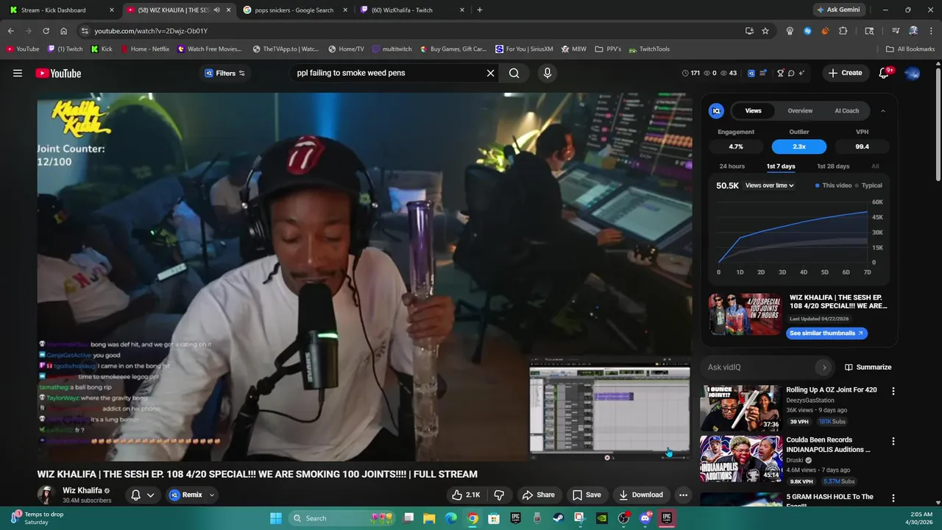
Task: Open more actions ellipsis below video
Action: pos(683,495)
